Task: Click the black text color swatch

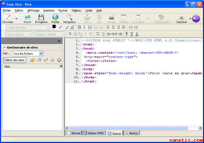Action: (x=54, y=26)
